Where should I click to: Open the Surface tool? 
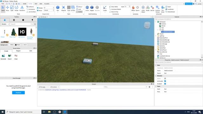[x=73, y=8]
